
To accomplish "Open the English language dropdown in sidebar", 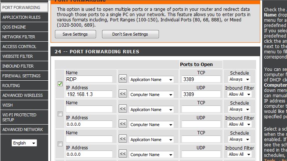I will click(x=24, y=143).
